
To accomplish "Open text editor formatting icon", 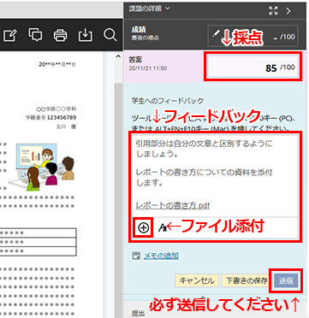I will pos(163,227).
